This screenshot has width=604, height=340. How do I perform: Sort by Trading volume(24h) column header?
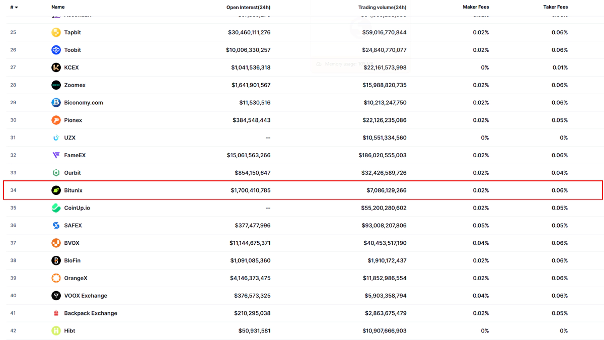[382, 8]
